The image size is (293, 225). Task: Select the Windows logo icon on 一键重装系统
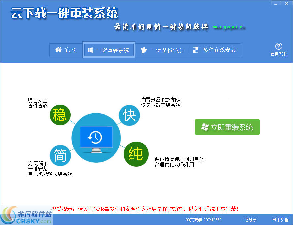tap(90, 49)
